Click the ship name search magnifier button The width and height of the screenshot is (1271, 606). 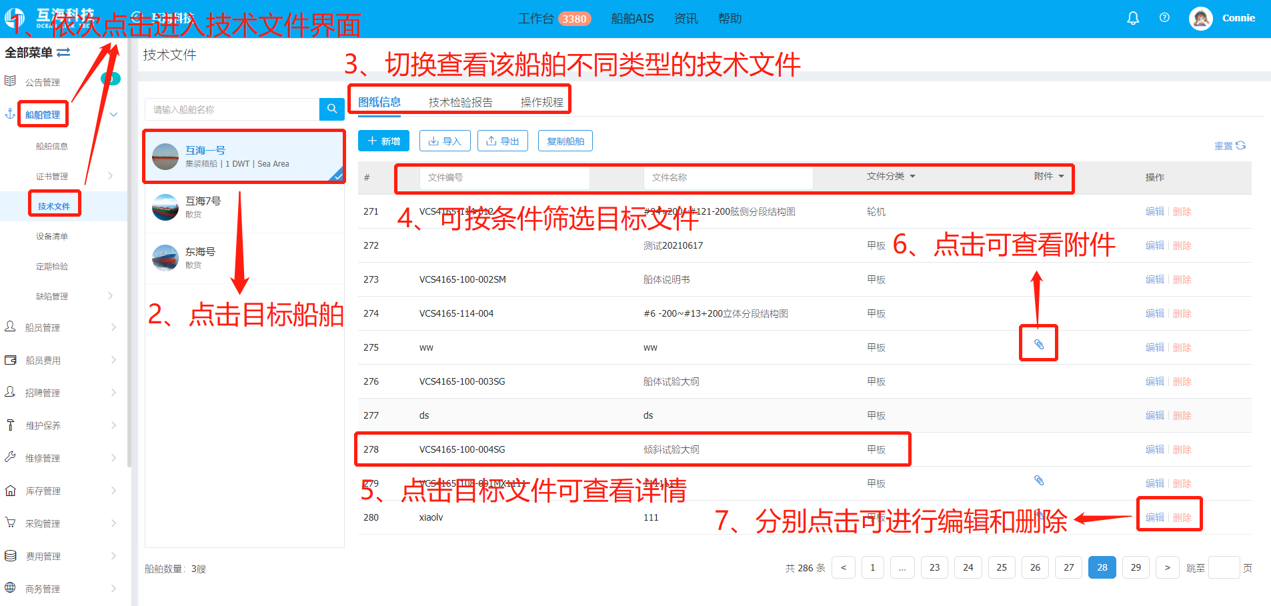pyautogui.click(x=331, y=109)
